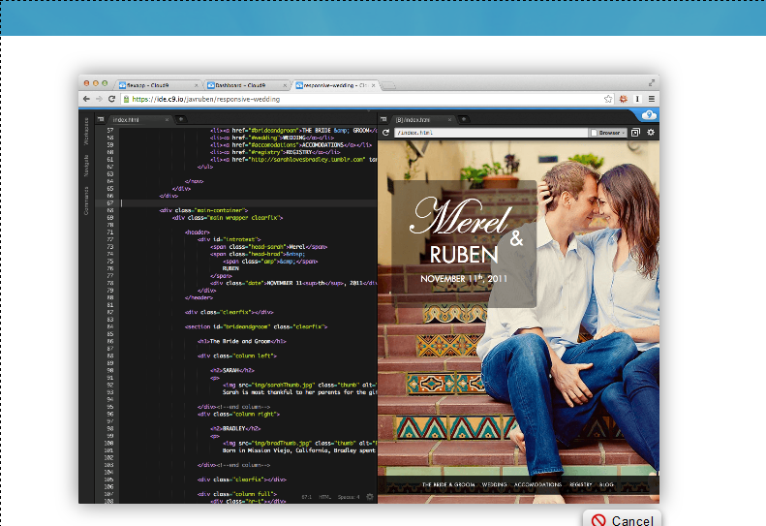
Task: Click the cursor position '67:1' in status bar
Action: tap(306, 497)
